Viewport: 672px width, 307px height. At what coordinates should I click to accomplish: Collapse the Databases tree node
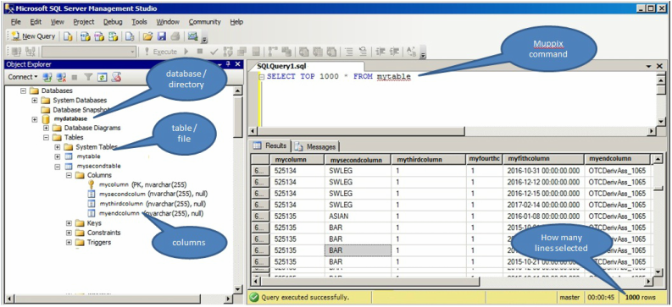point(23,90)
